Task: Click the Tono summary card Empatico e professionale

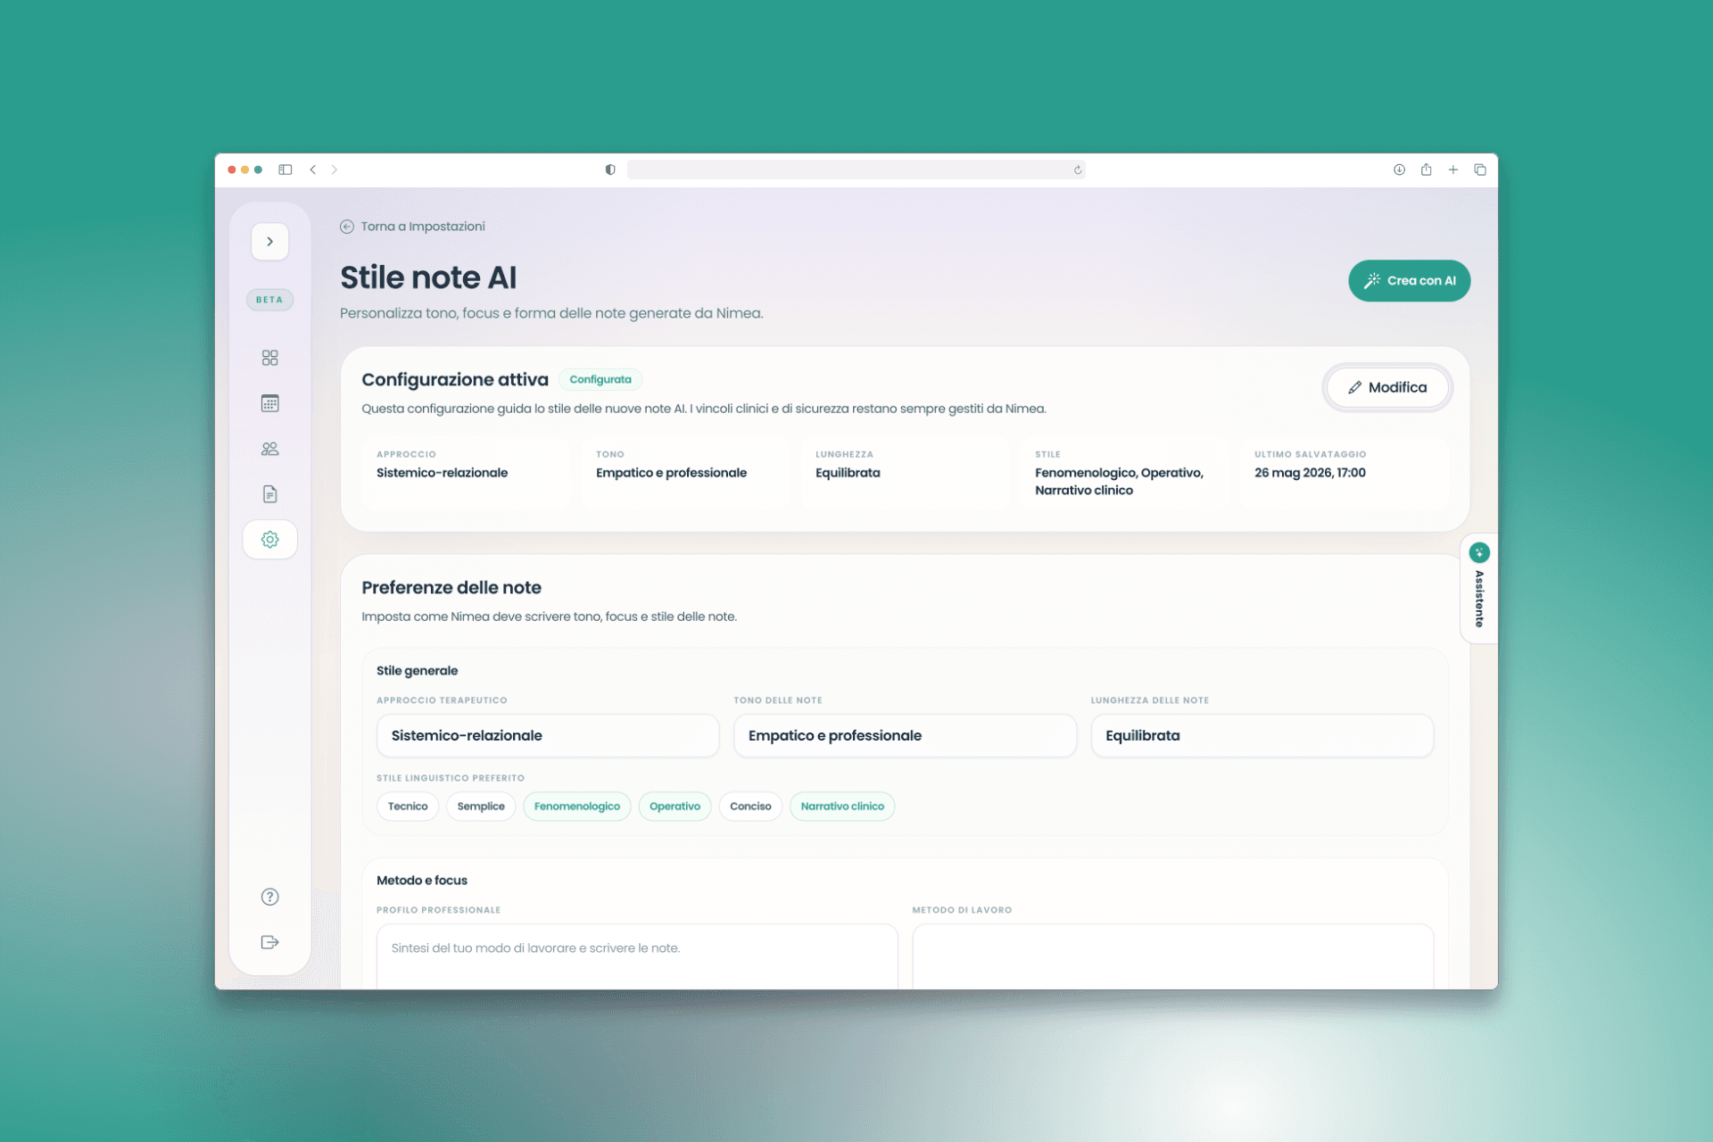Action: coord(683,473)
